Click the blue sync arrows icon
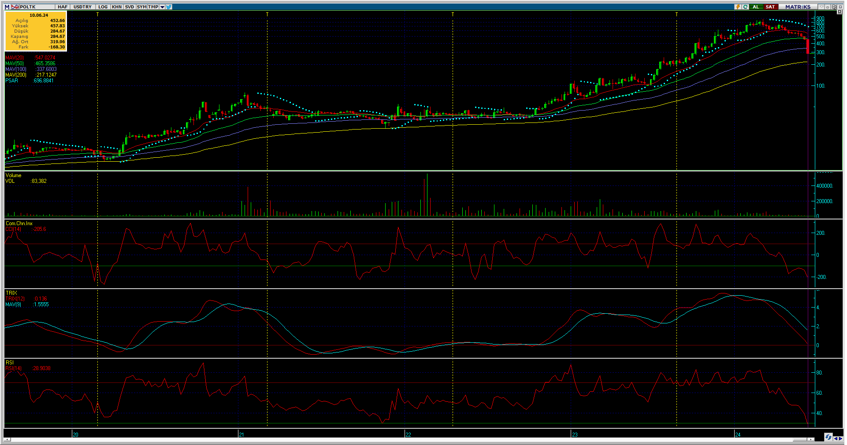The height and width of the screenshot is (445, 847). click(x=828, y=437)
